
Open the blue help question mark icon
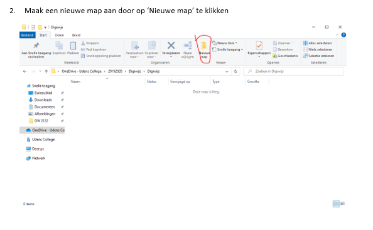coord(343,35)
